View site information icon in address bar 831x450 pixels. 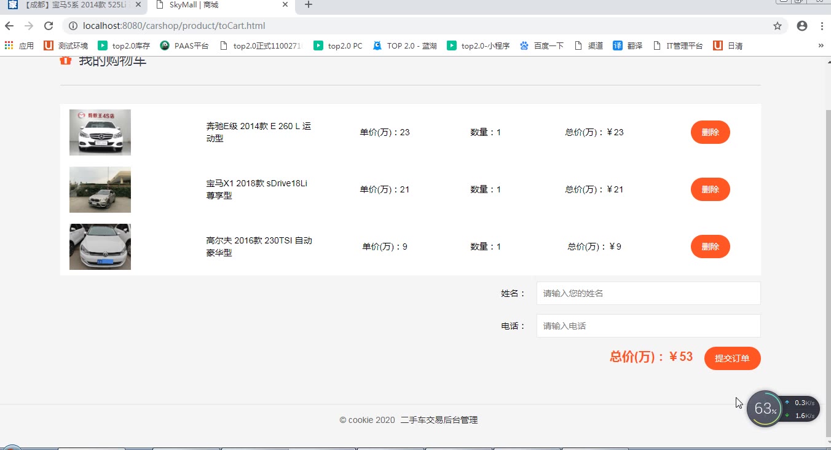(73, 26)
